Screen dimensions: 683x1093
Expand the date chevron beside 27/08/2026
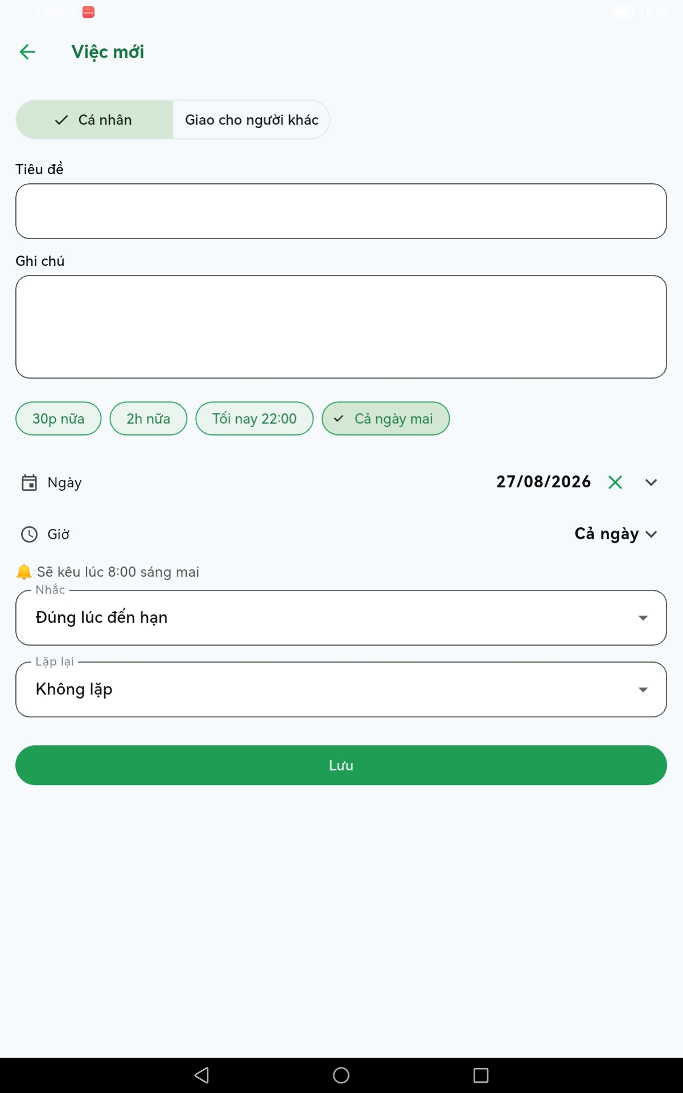tap(651, 482)
